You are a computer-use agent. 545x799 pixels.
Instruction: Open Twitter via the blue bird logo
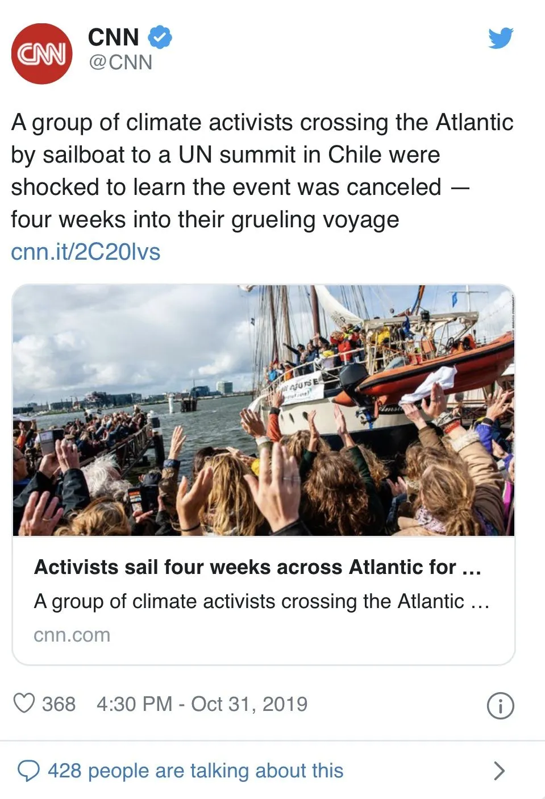tap(500, 38)
